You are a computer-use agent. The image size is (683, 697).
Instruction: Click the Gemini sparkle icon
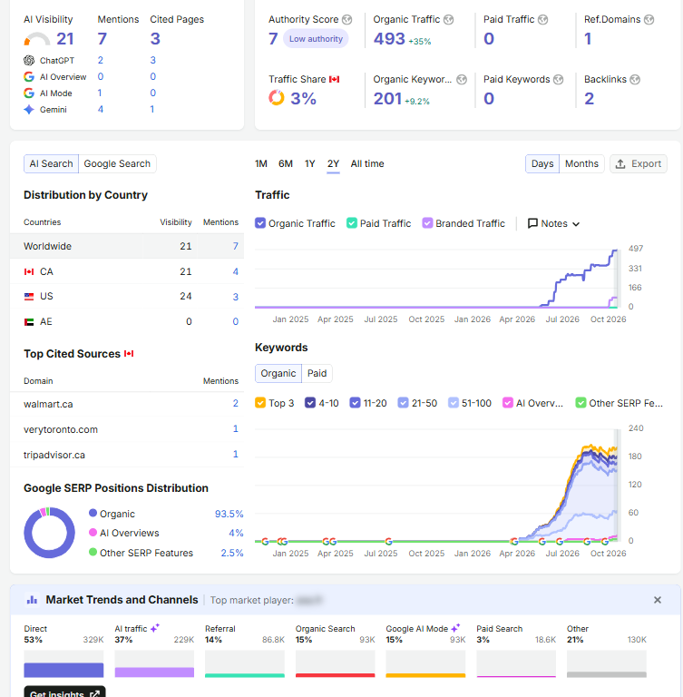[29, 109]
